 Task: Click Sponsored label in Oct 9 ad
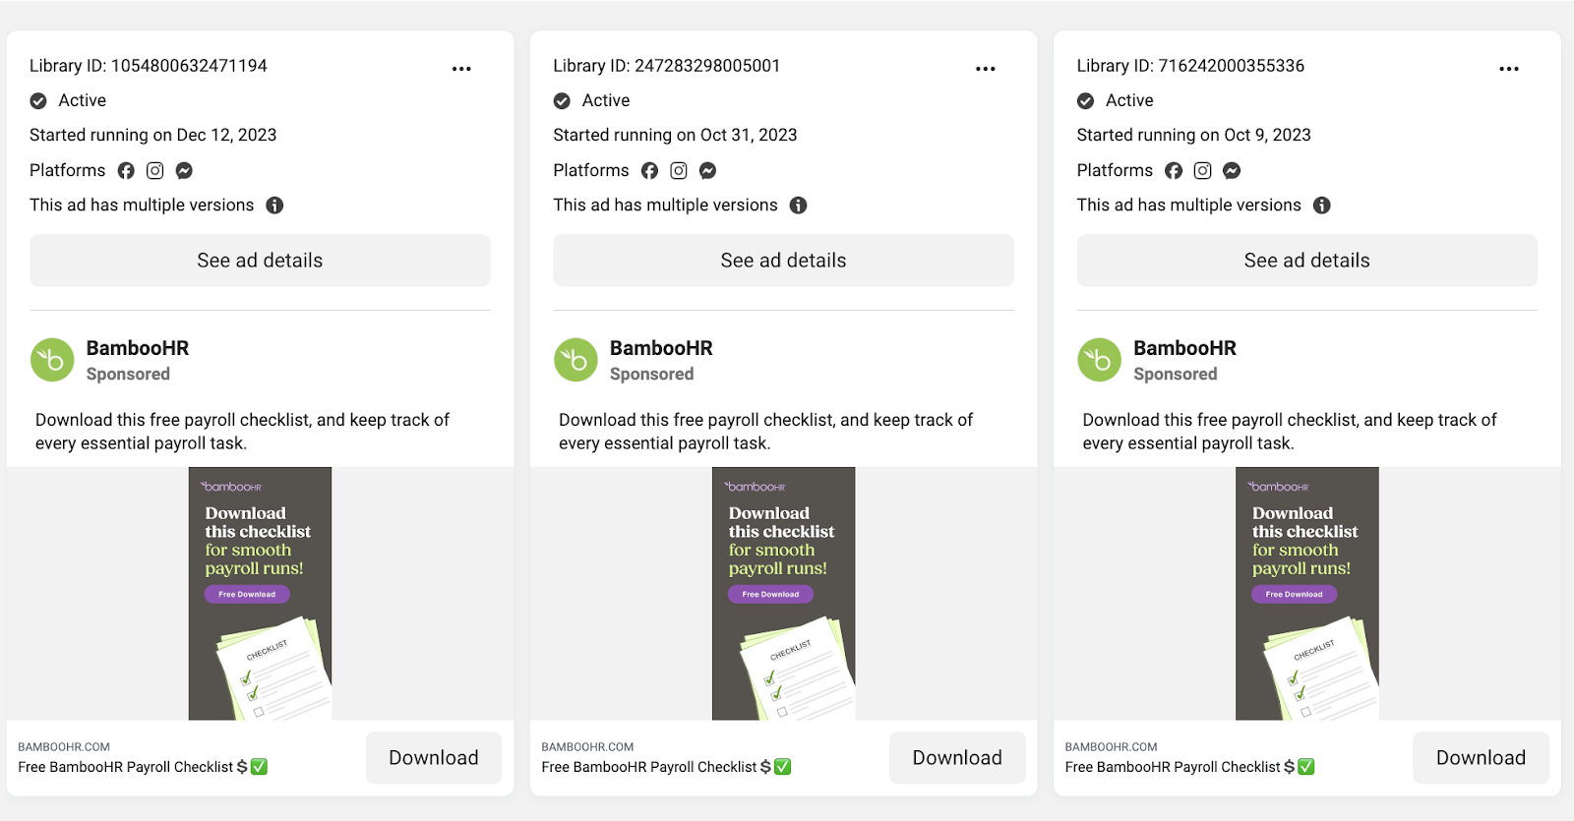tap(1175, 375)
